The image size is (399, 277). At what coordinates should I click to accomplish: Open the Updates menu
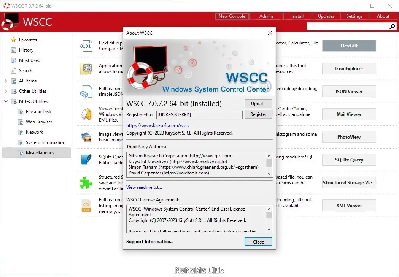(x=326, y=16)
